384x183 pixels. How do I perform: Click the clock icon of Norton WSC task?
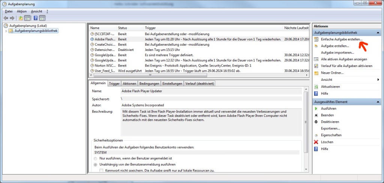click(x=92, y=65)
